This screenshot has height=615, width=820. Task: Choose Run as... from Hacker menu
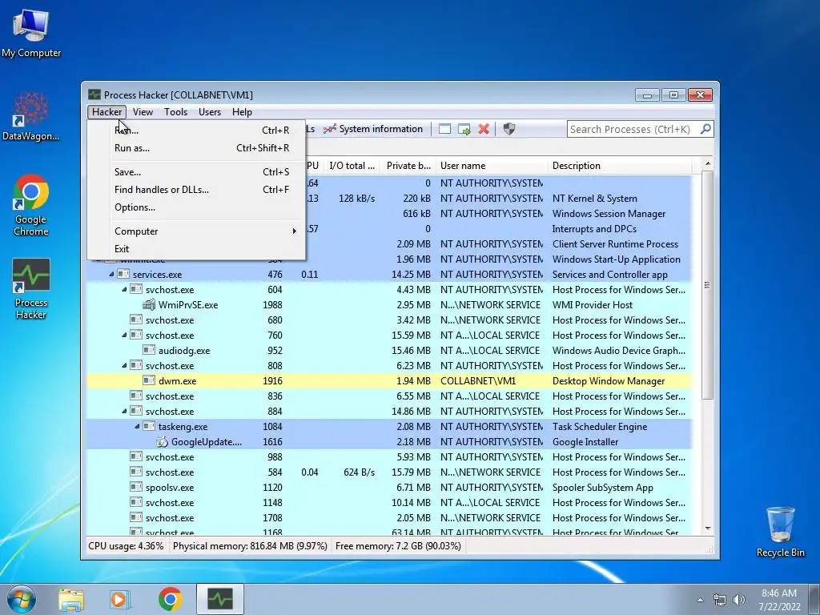197,148
